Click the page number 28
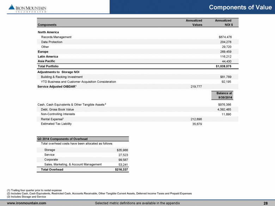This screenshot has height=206, width=275. (265, 203)
